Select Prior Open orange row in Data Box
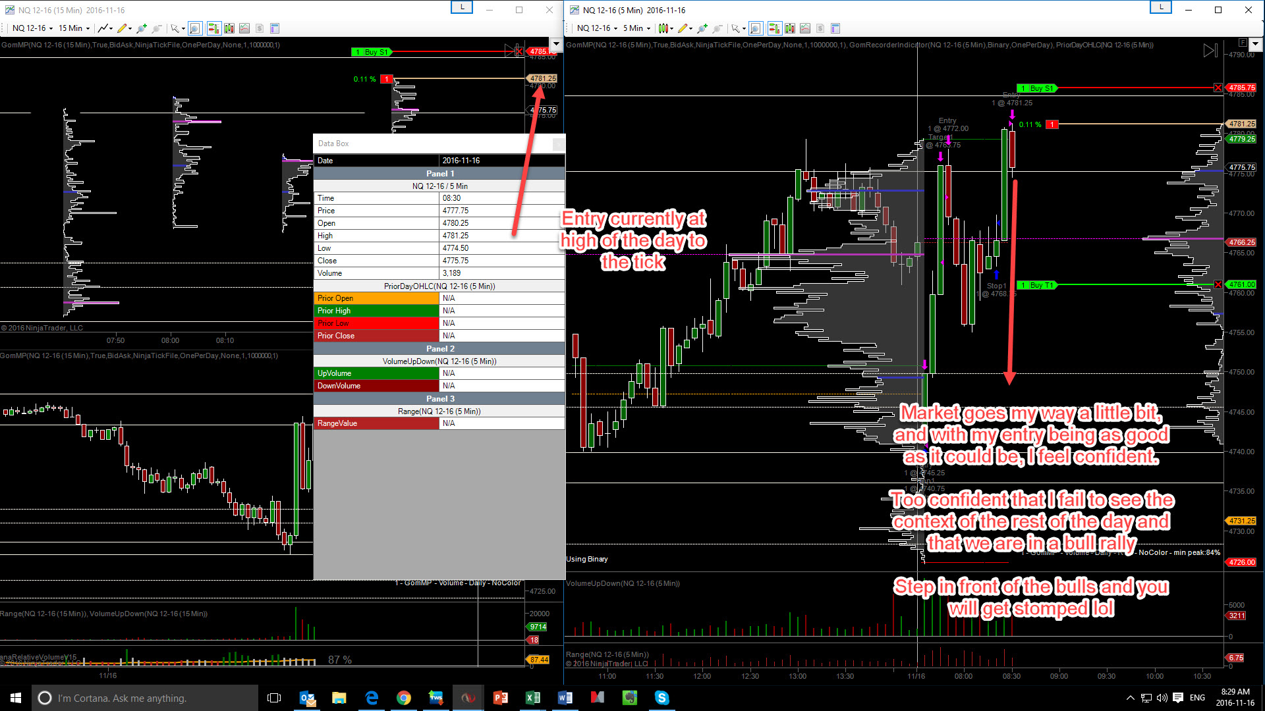 pyautogui.click(x=439, y=298)
